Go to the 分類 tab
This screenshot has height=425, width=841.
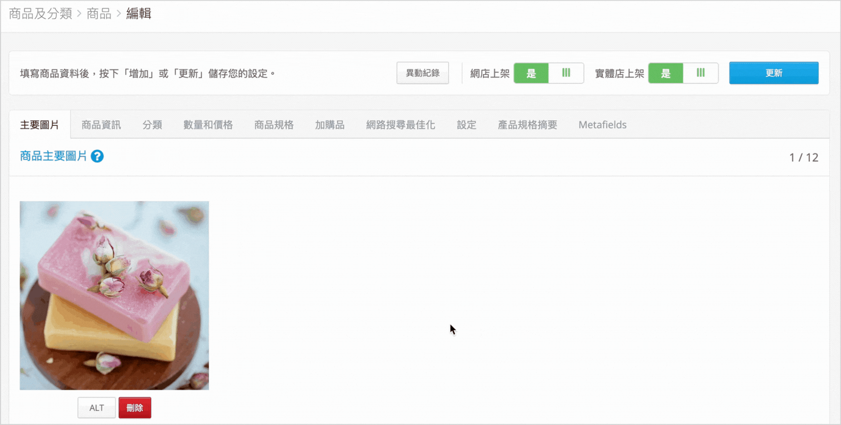(152, 125)
